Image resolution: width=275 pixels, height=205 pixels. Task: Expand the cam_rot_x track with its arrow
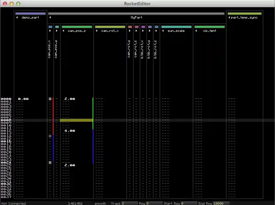[x=96, y=31]
